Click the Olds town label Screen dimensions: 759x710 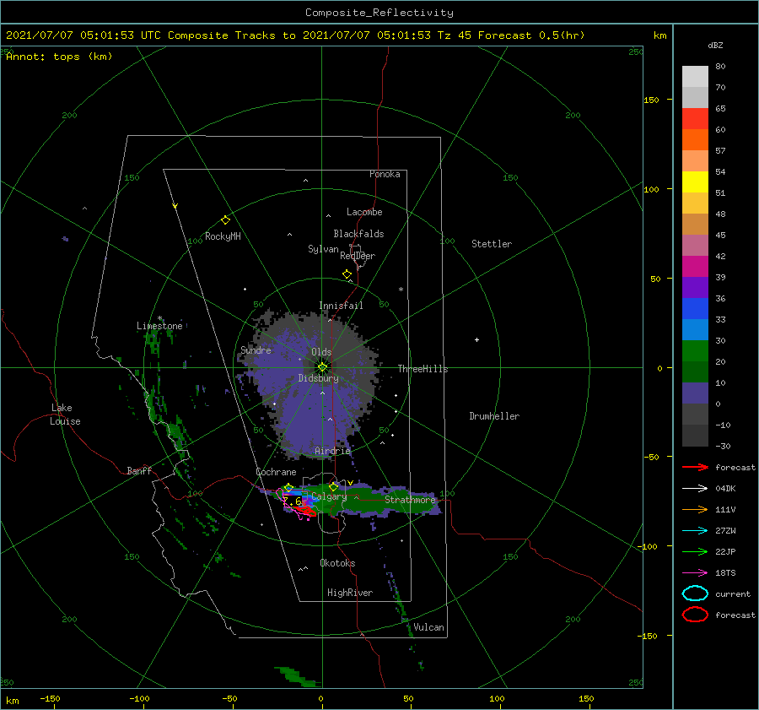321,352
